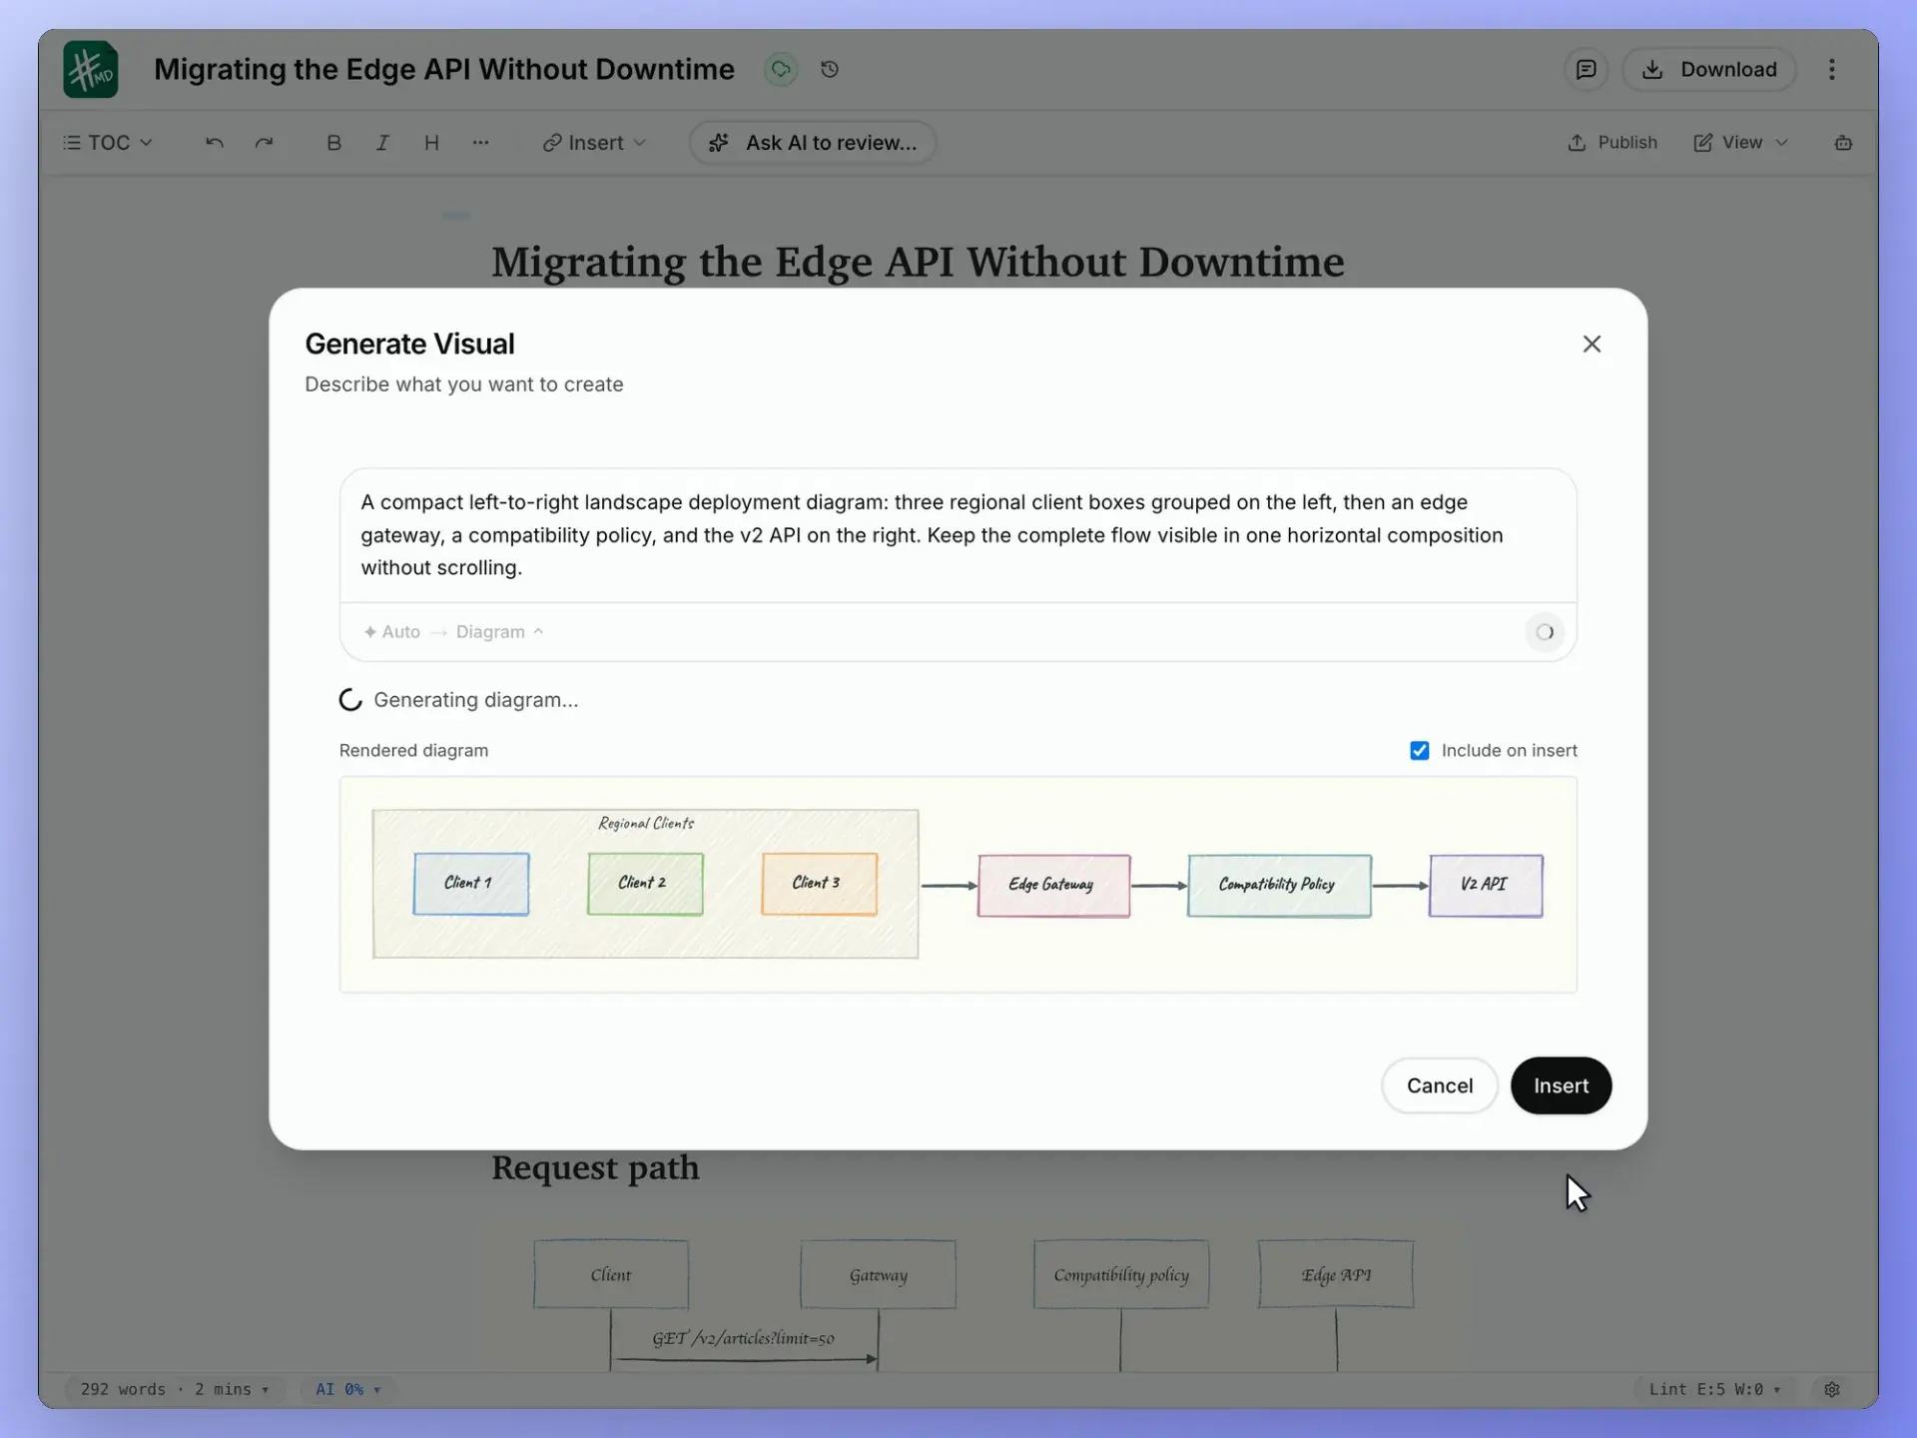Screen dimensions: 1917x1438
Task: Apply heading format with H icon
Action: 431,143
